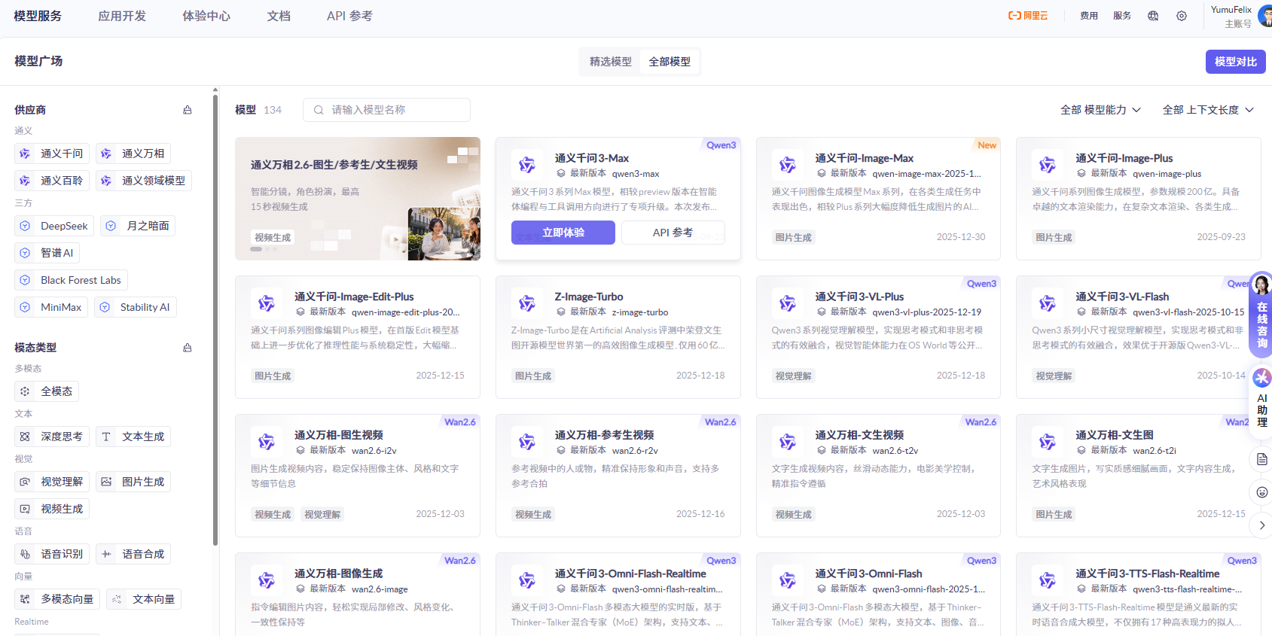Expand the right floating bar chevron arrow
Screen dimensions: 1272x636
coord(1262,525)
